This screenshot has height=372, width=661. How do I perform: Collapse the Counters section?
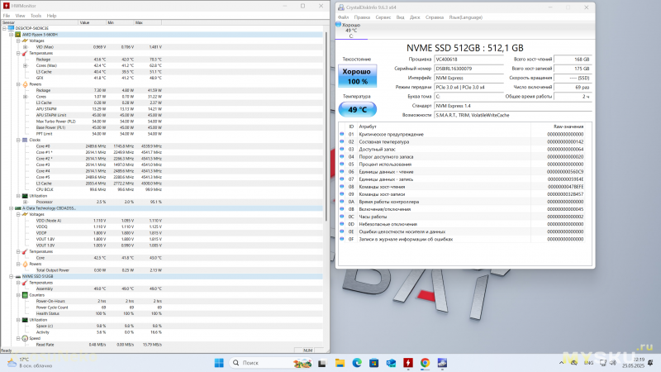coord(18,295)
